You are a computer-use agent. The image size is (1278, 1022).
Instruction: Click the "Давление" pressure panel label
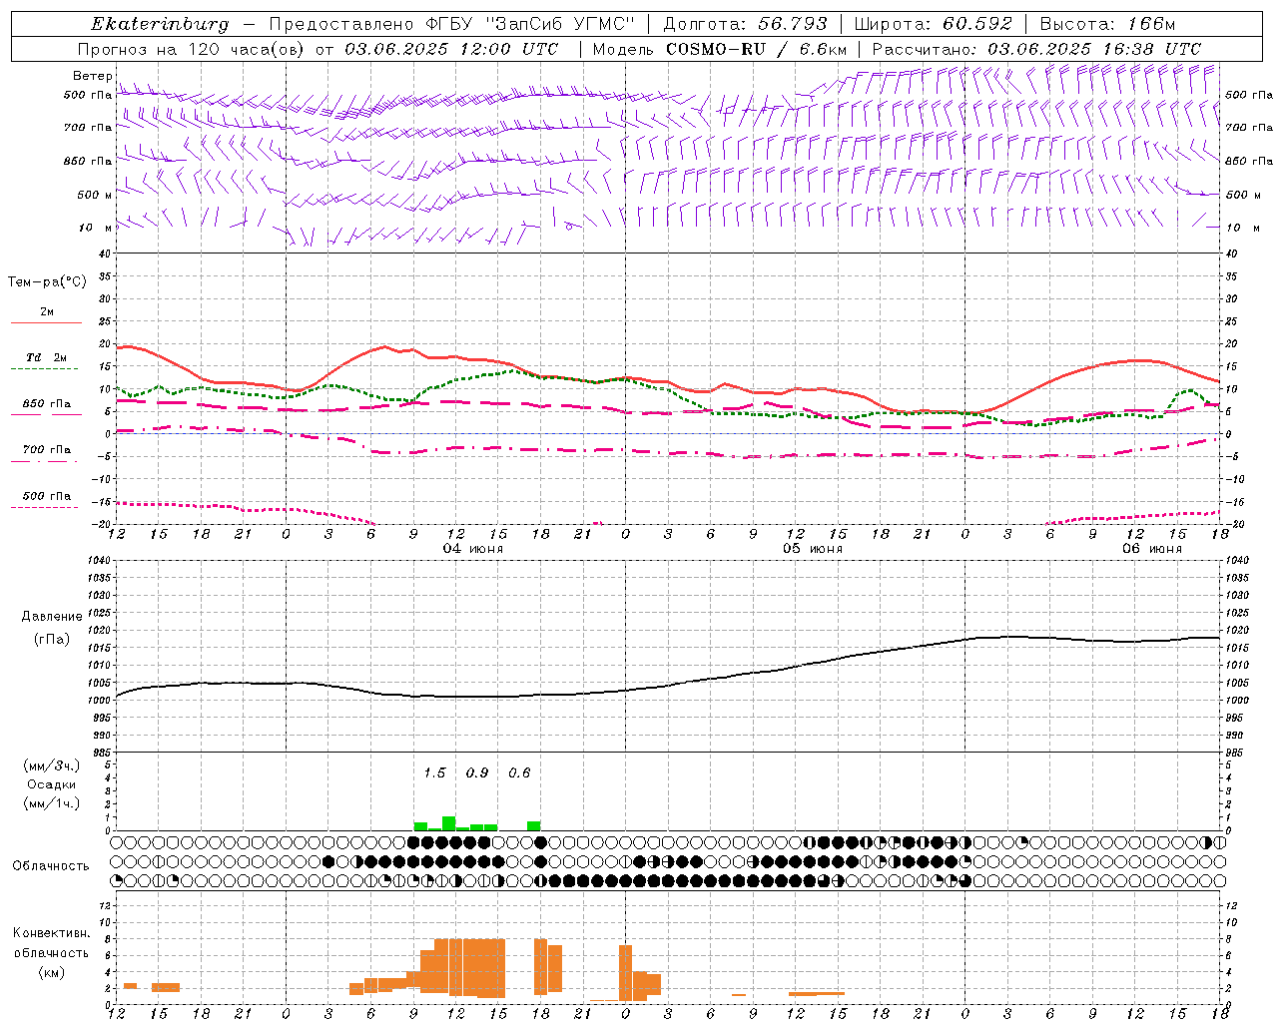52,617
